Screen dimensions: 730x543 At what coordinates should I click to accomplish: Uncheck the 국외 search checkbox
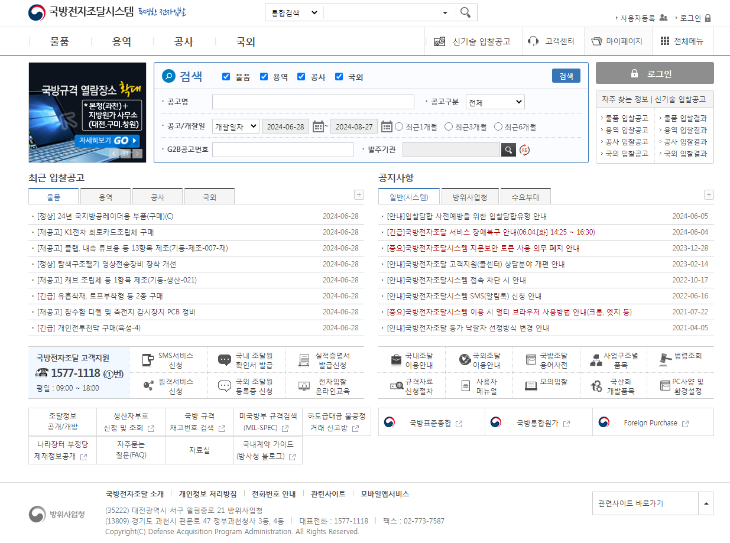point(339,76)
